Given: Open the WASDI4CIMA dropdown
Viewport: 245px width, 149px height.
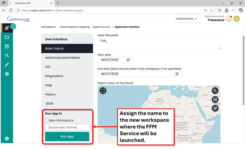Looking at the screenshot, I should click(186, 19).
